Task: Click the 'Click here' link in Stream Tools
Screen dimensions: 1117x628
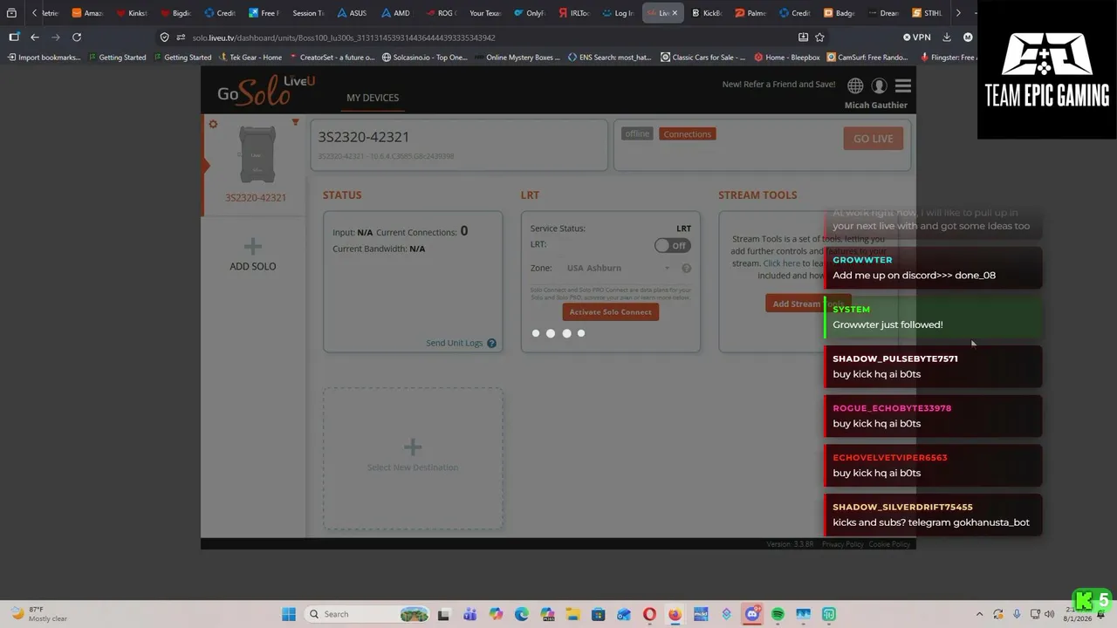Action: click(x=781, y=263)
